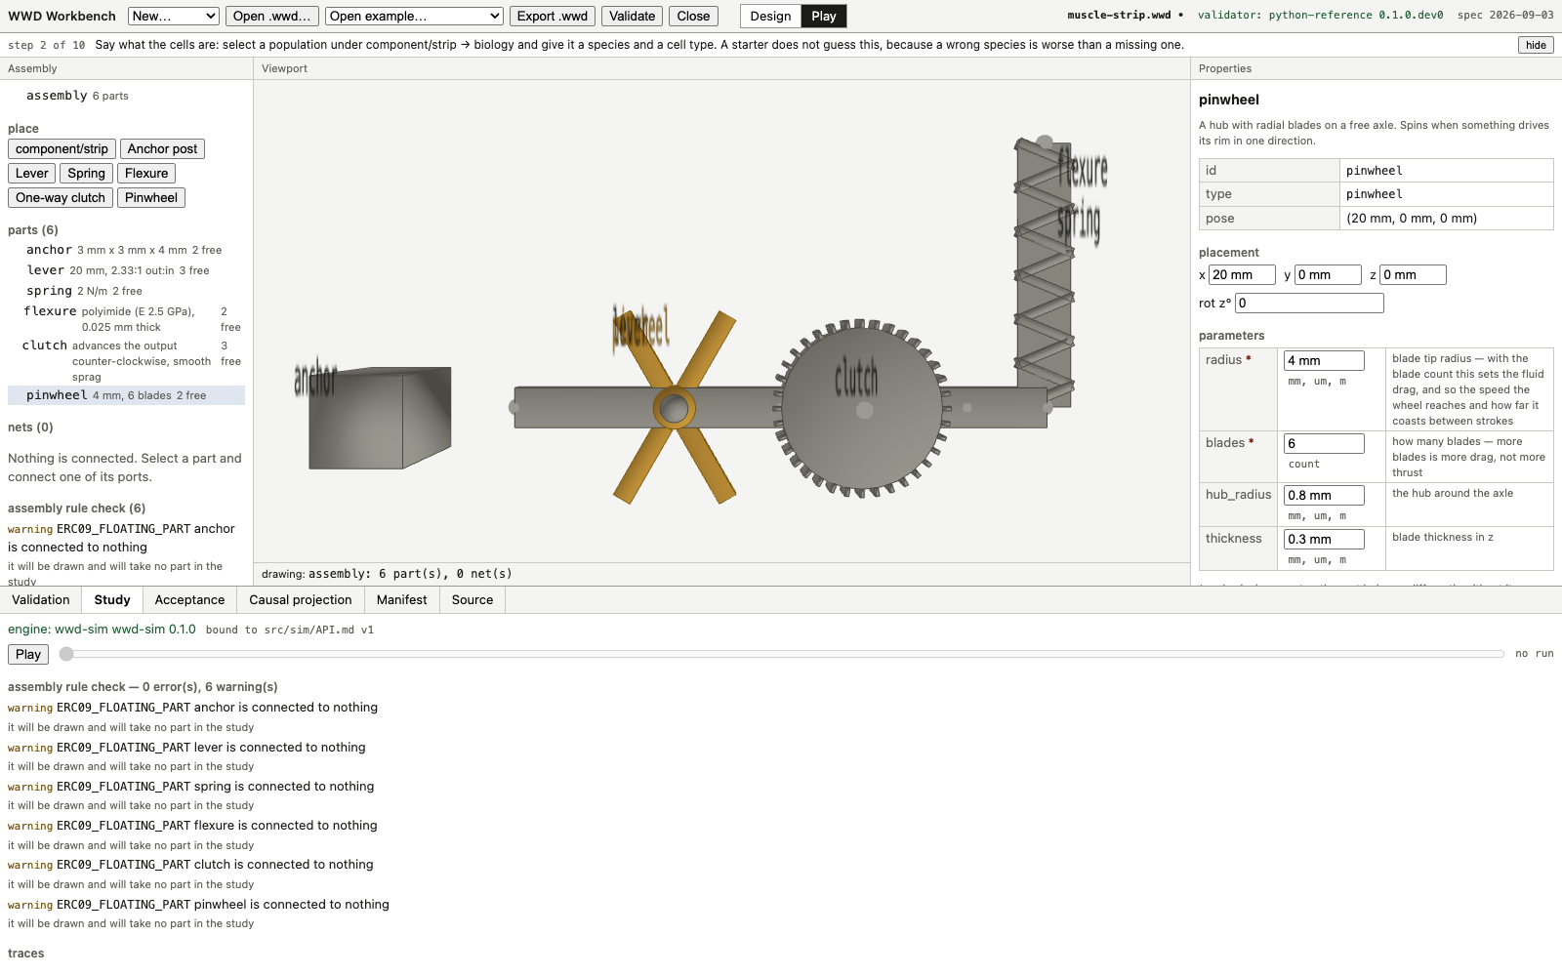The height and width of the screenshot is (976, 1562).
Task: Edit the blades count field
Action: point(1324,444)
